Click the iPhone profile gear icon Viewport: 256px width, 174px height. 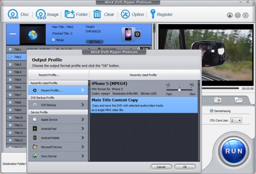[x=137, y=34]
